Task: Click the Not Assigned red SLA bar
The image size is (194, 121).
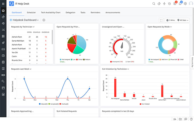Action: [x=115, y=88]
